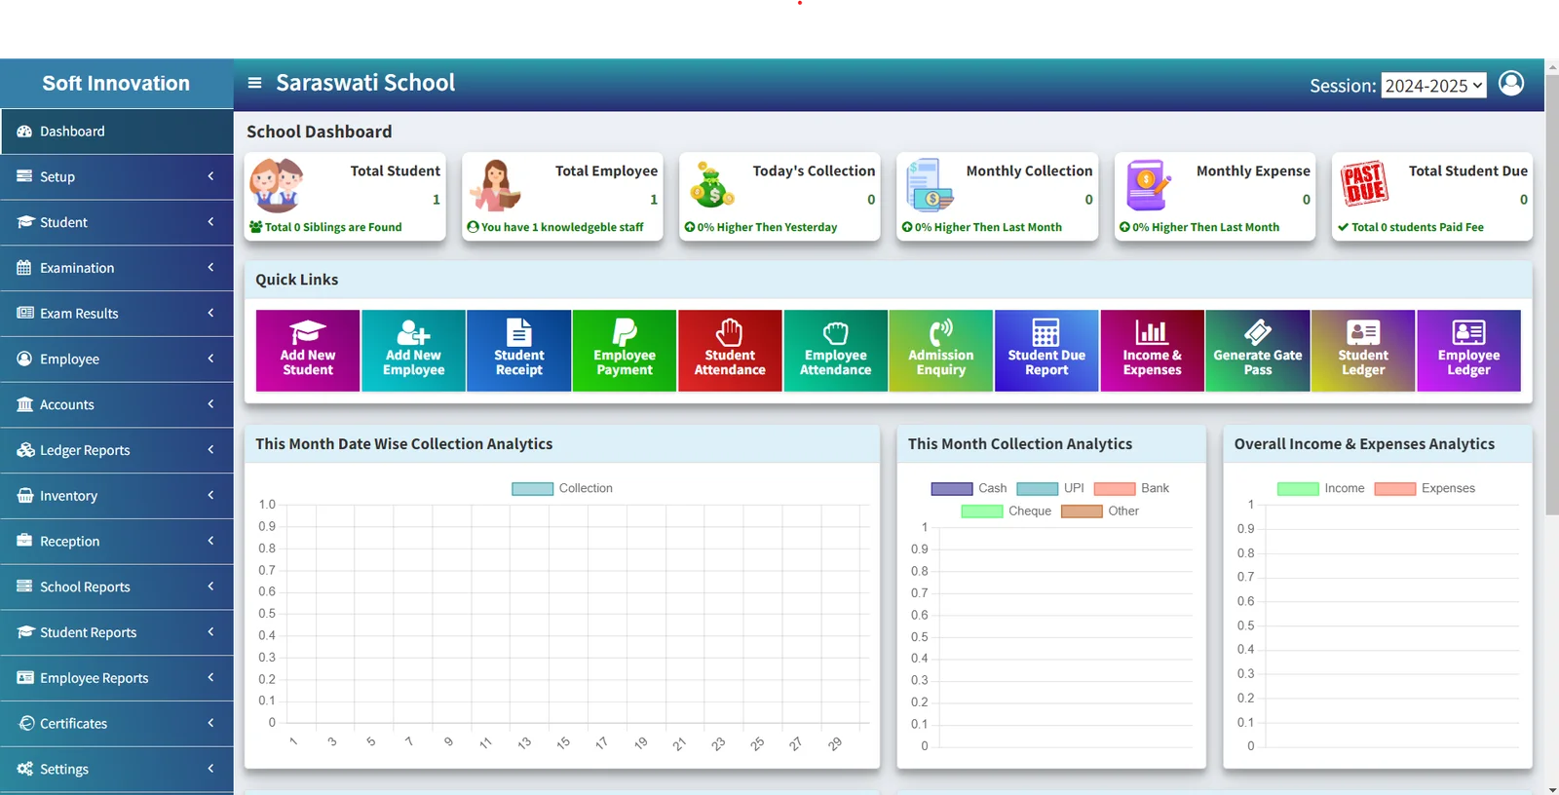
Task: Toggle the Cheque legend item
Action: point(1007,511)
